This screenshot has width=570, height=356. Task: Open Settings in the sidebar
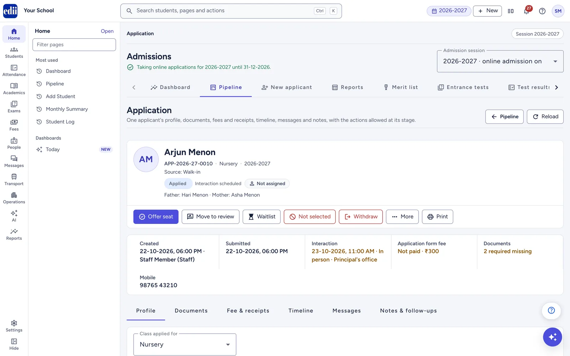click(14, 326)
